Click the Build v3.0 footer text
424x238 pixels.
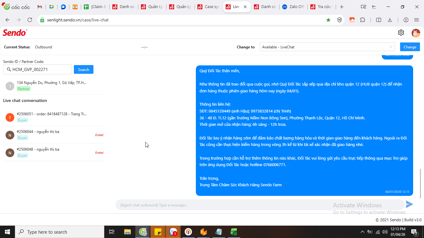tap(413, 220)
